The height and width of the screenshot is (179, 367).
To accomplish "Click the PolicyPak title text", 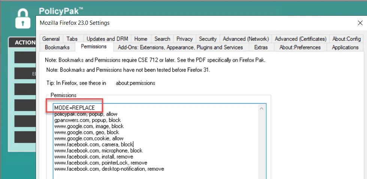I will tap(61, 11).
